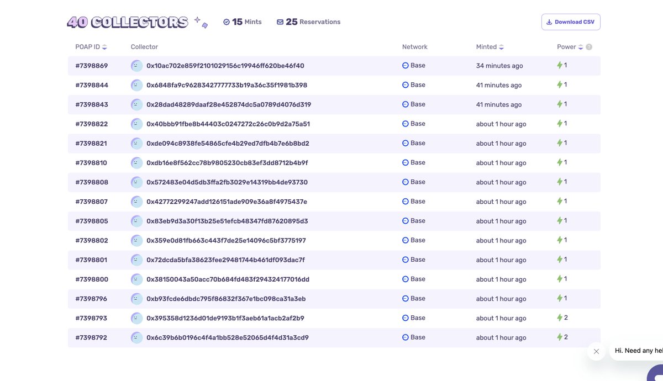Close the chat help popup
This screenshot has height=381, width=663.
(596, 351)
